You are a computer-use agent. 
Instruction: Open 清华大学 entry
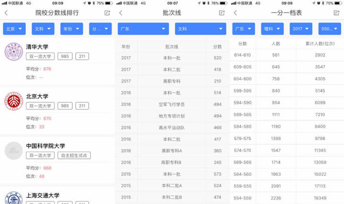57,62
